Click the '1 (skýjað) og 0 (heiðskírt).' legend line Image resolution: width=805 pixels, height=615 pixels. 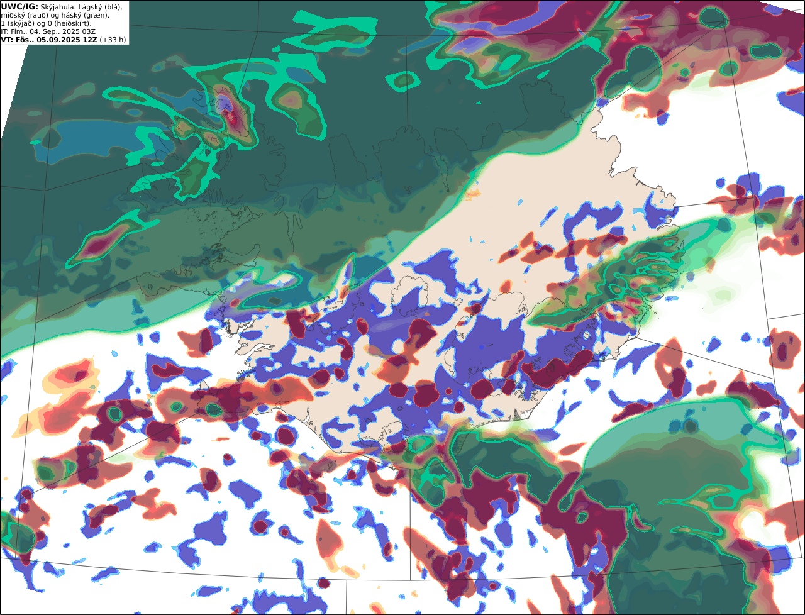(x=47, y=23)
